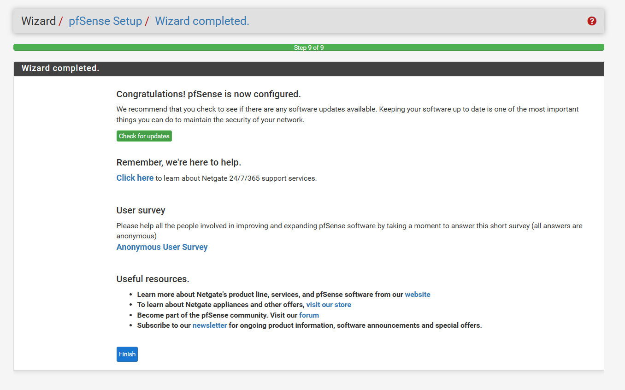This screenshot has height=390, width=625.
Task: Click the Step 9 of 9 progress bar
Action: (x=308, y=47)
